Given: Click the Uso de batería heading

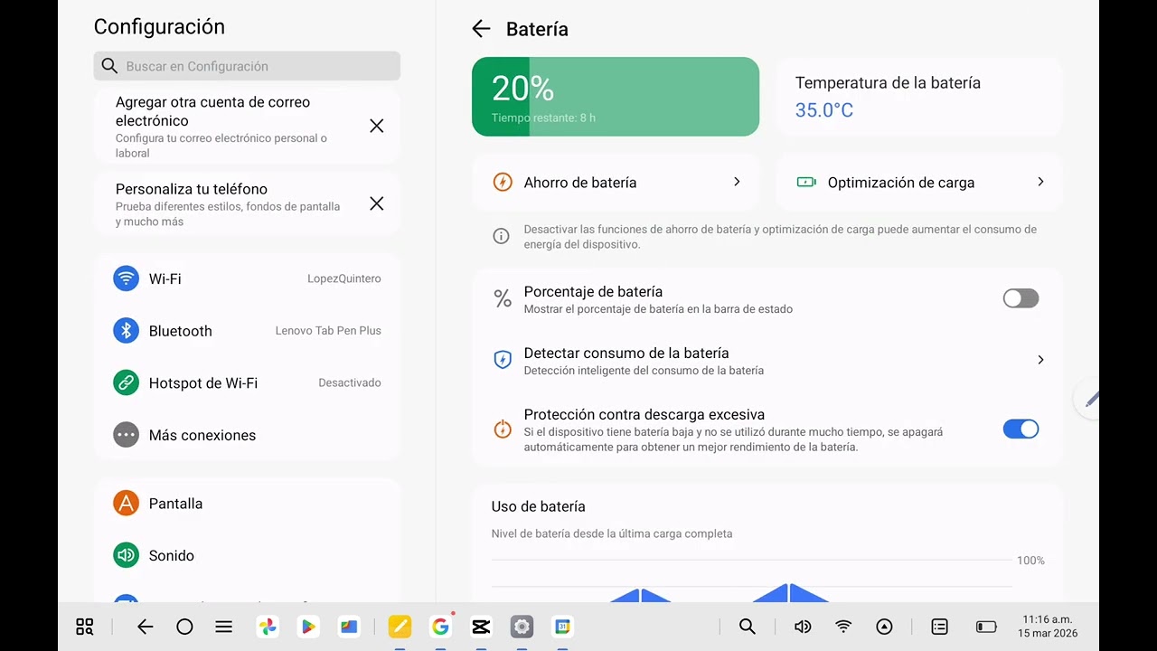Looking at the screenshot, I should pyautogui.click(x=539, y=506).
